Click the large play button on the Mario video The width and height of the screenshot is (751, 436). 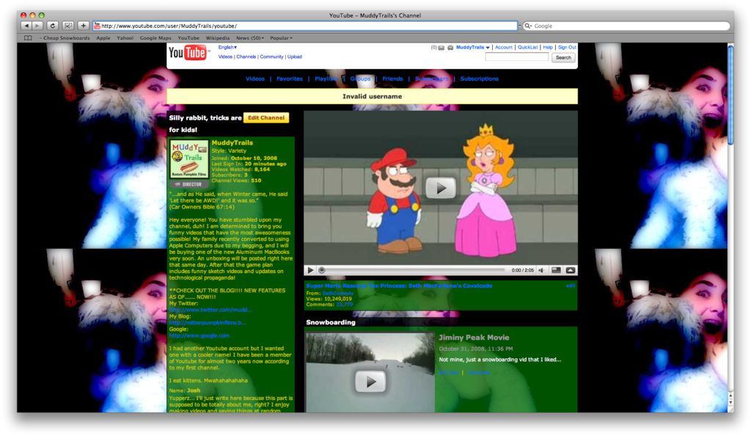coord(441,188)
